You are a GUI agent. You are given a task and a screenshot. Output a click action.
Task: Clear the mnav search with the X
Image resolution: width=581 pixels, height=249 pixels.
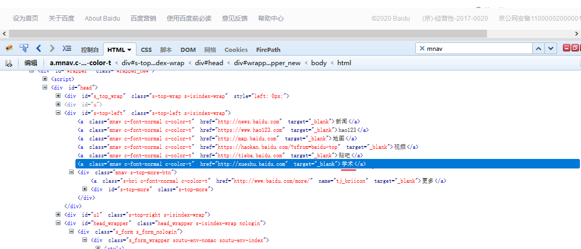pyautogui.click(x=422, y=48)
